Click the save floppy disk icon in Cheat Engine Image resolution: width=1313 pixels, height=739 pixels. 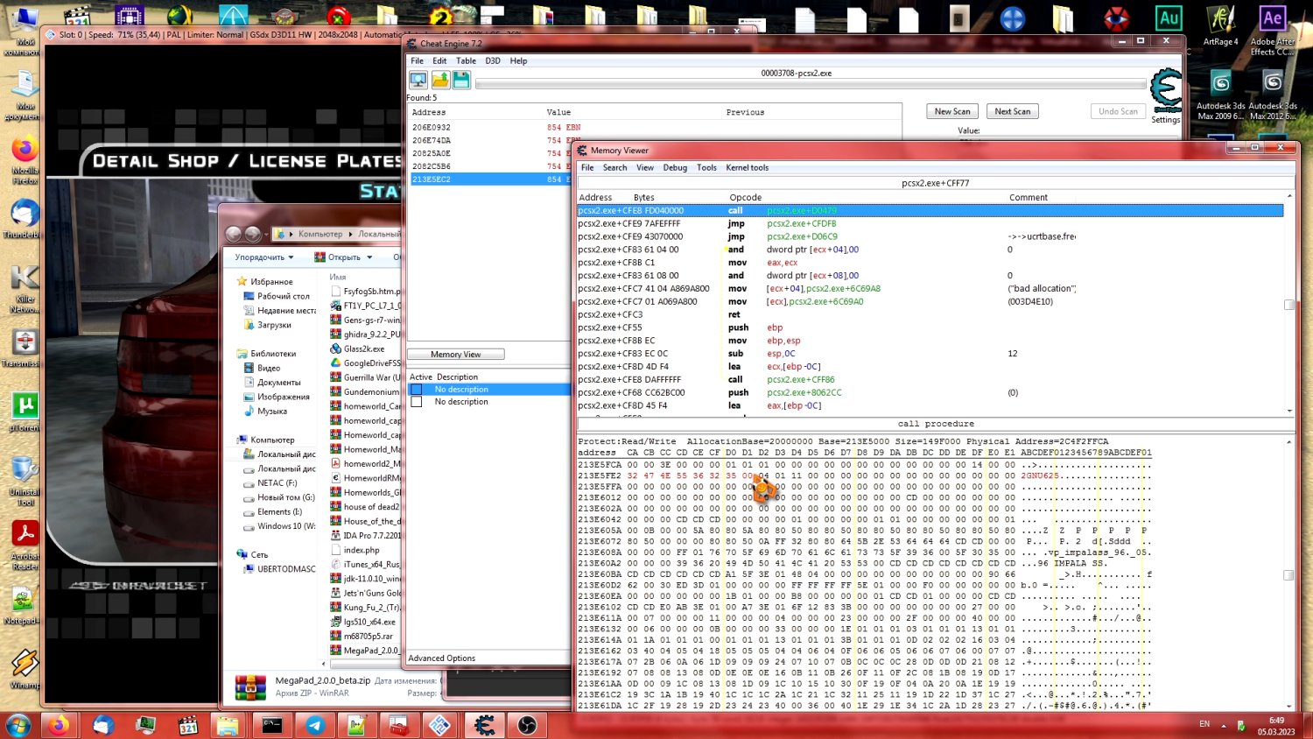461,80
